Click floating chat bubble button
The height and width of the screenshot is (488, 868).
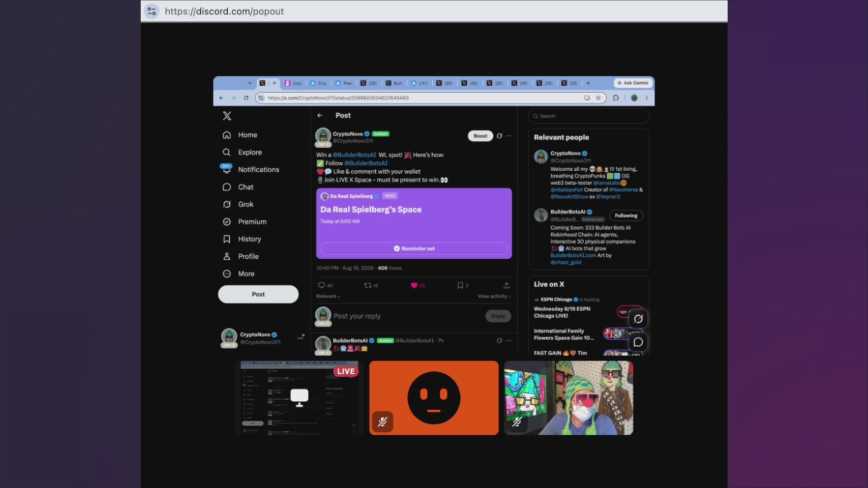click(x=638, y=342)
